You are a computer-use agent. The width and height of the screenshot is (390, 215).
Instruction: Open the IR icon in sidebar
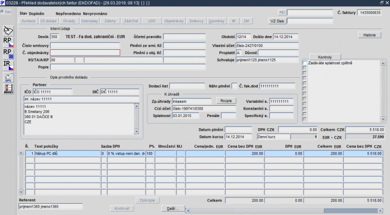[x=8, y=65]
